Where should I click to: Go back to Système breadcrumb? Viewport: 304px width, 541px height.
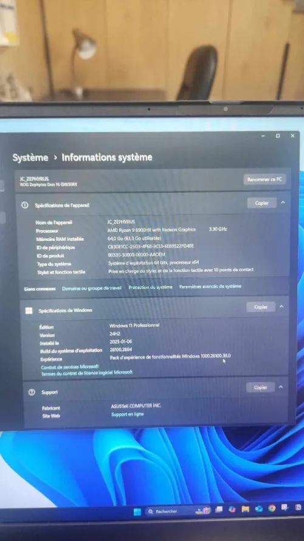pos(30,158)
